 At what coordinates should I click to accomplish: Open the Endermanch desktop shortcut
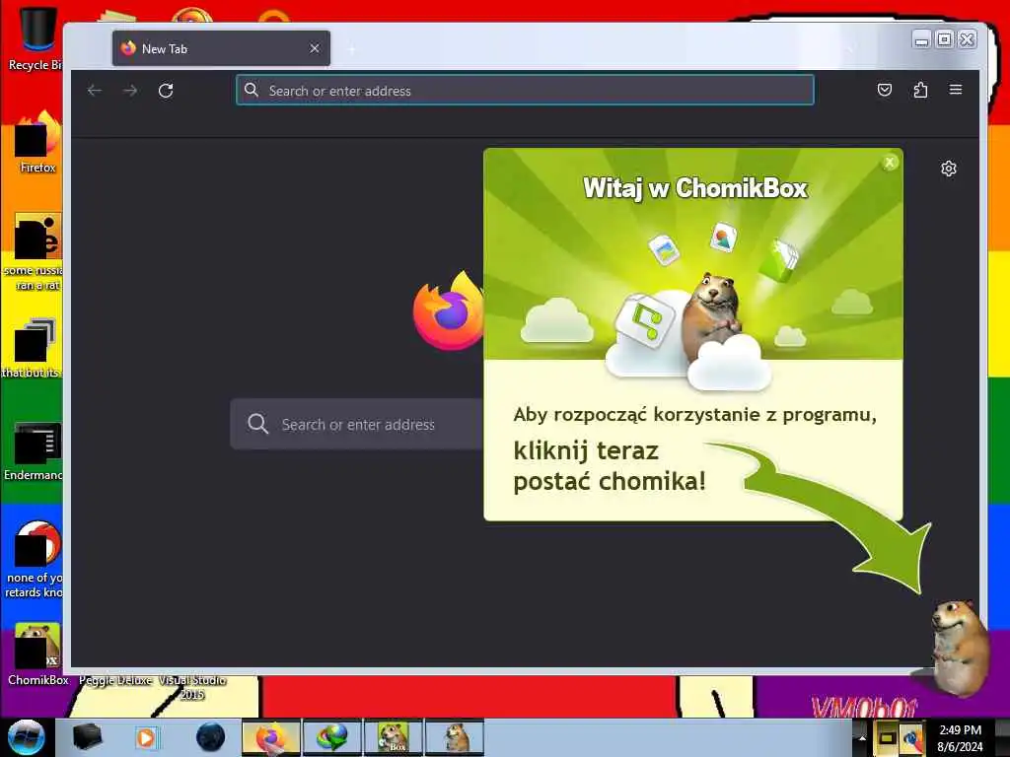[x=36, y=450]
